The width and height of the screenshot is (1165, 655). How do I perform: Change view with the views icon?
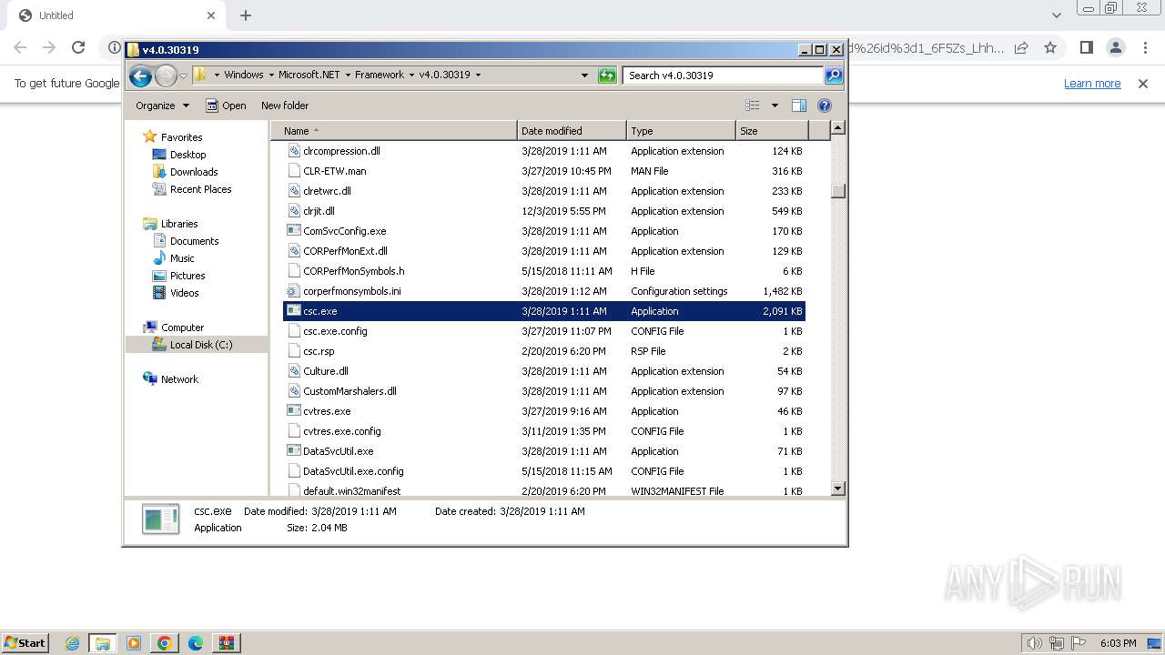pos(753,106)
